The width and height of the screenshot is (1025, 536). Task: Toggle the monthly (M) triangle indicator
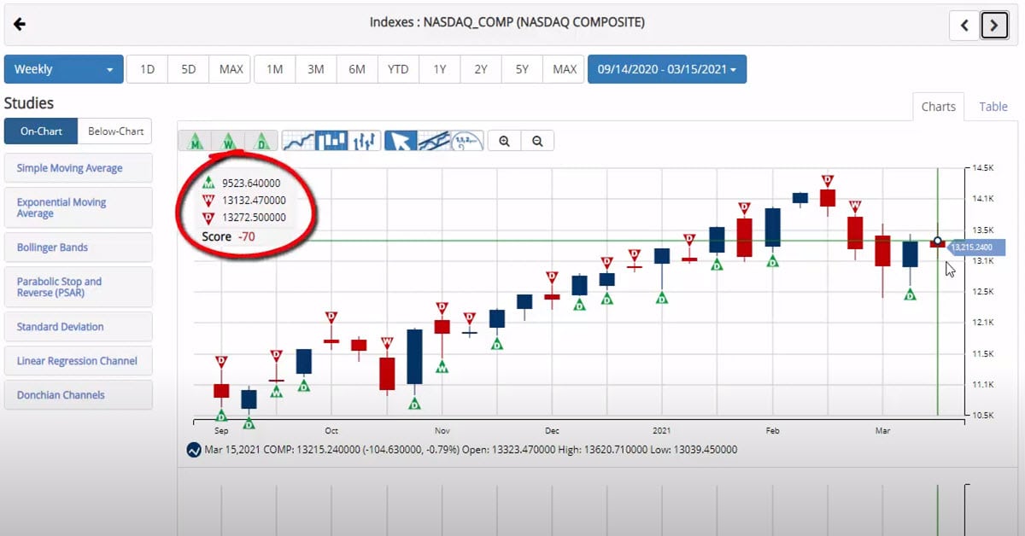click(x=195, y=141)
